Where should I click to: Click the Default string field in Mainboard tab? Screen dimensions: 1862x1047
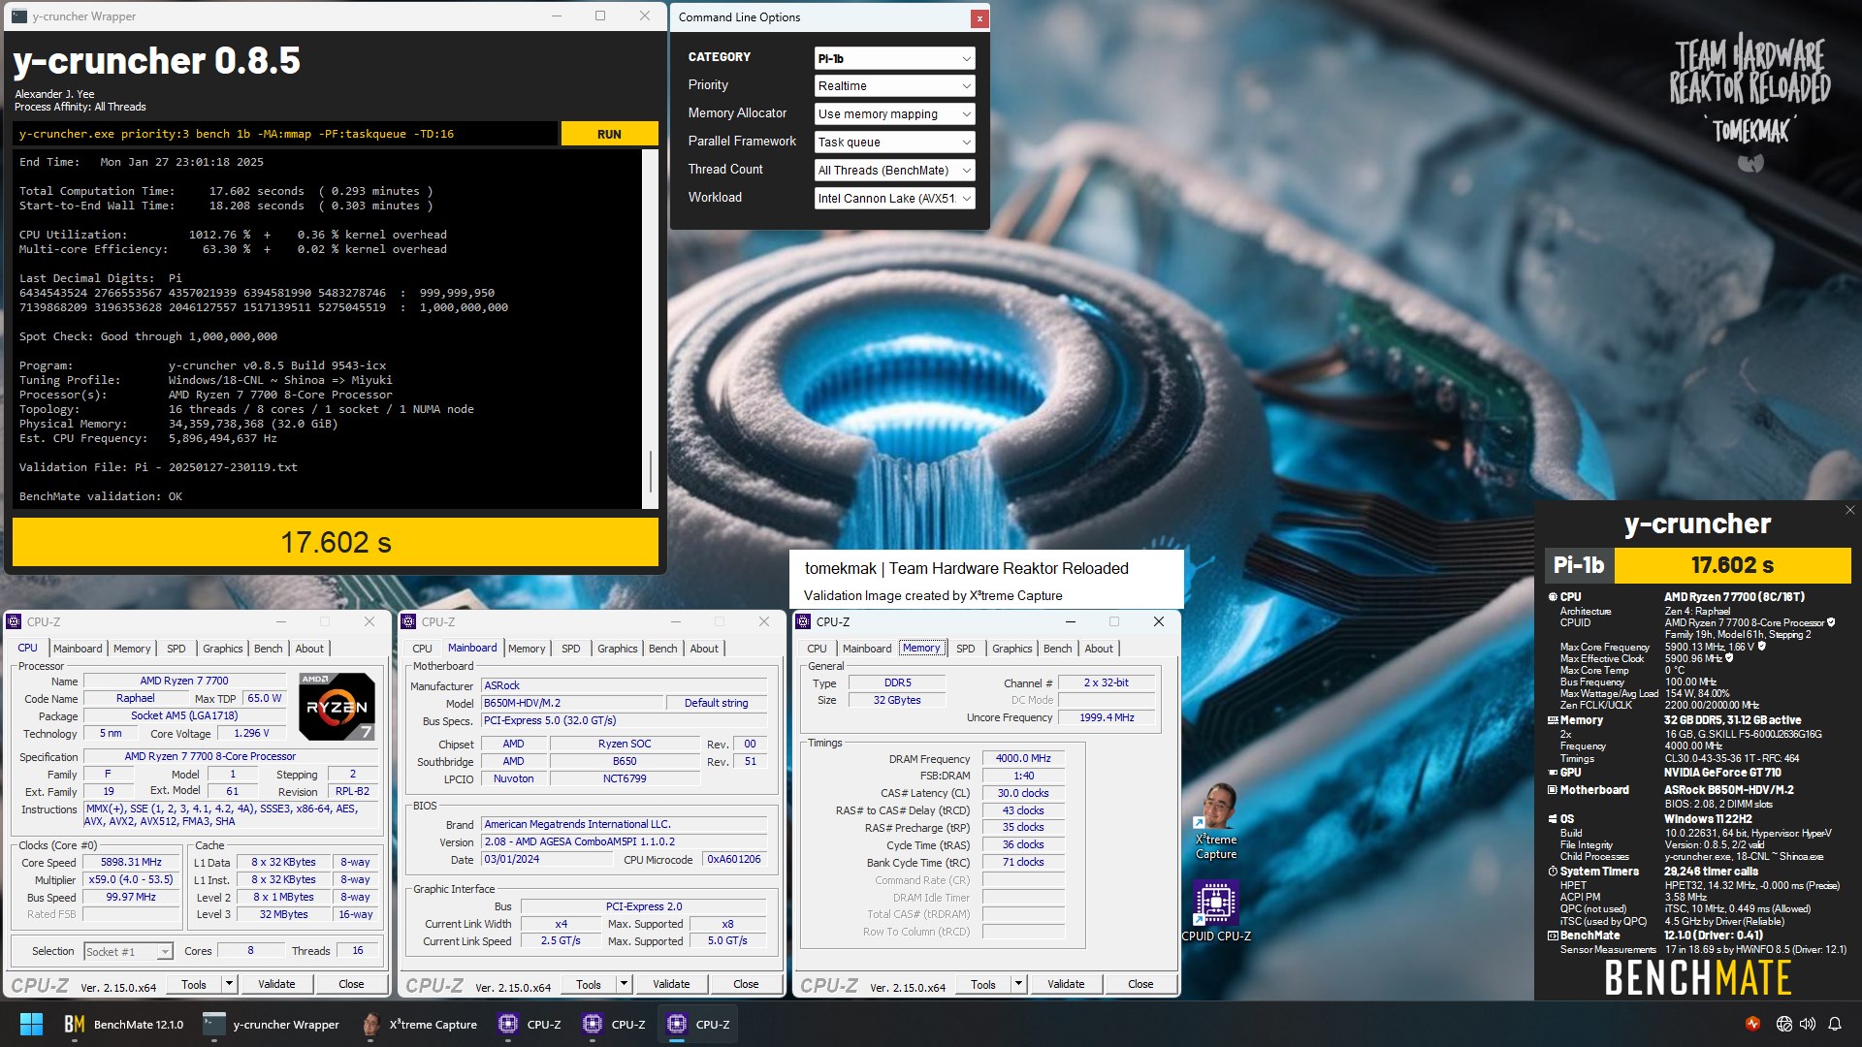tap(716, 703)
